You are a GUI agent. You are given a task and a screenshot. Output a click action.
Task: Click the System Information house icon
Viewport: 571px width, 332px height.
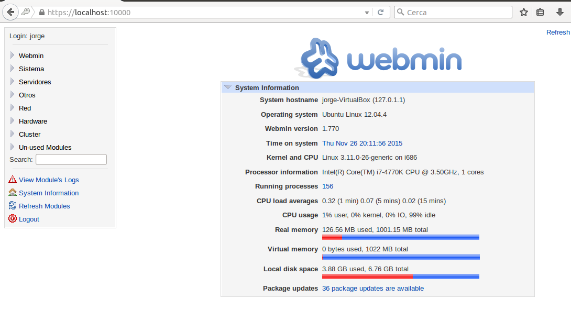tap(12, 193)
